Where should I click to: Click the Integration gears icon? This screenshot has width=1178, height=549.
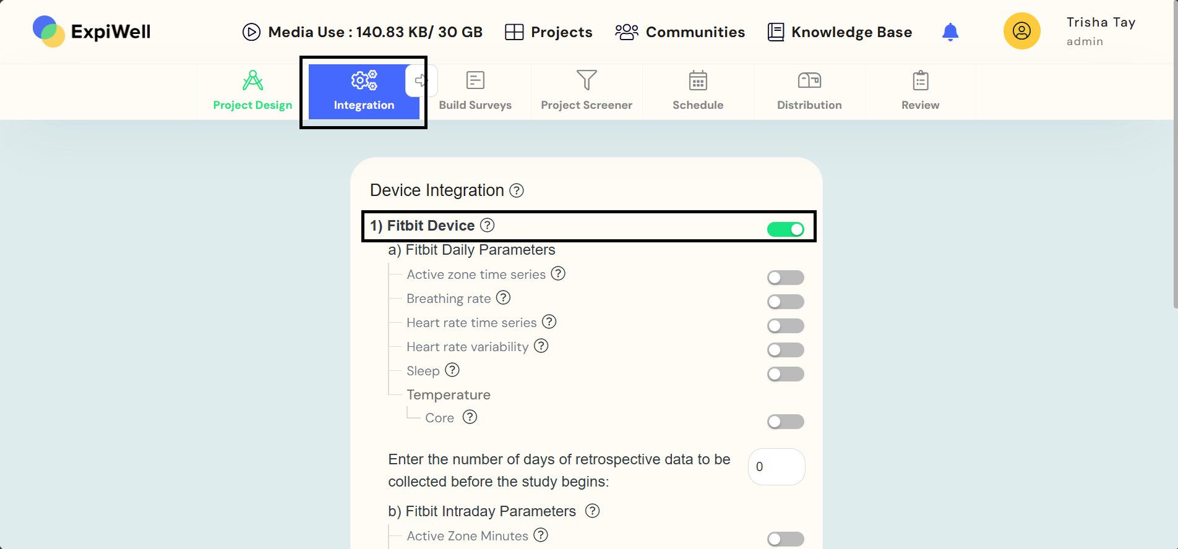pyautogui.click(x=364, y=80)
